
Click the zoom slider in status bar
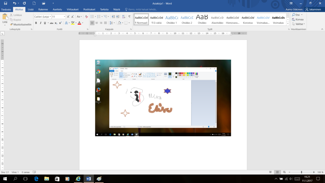(x=302, y=172)
